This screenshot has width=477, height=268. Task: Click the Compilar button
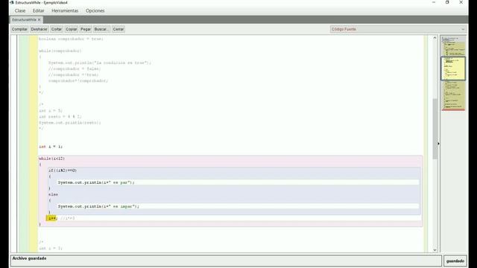point(19,29)
